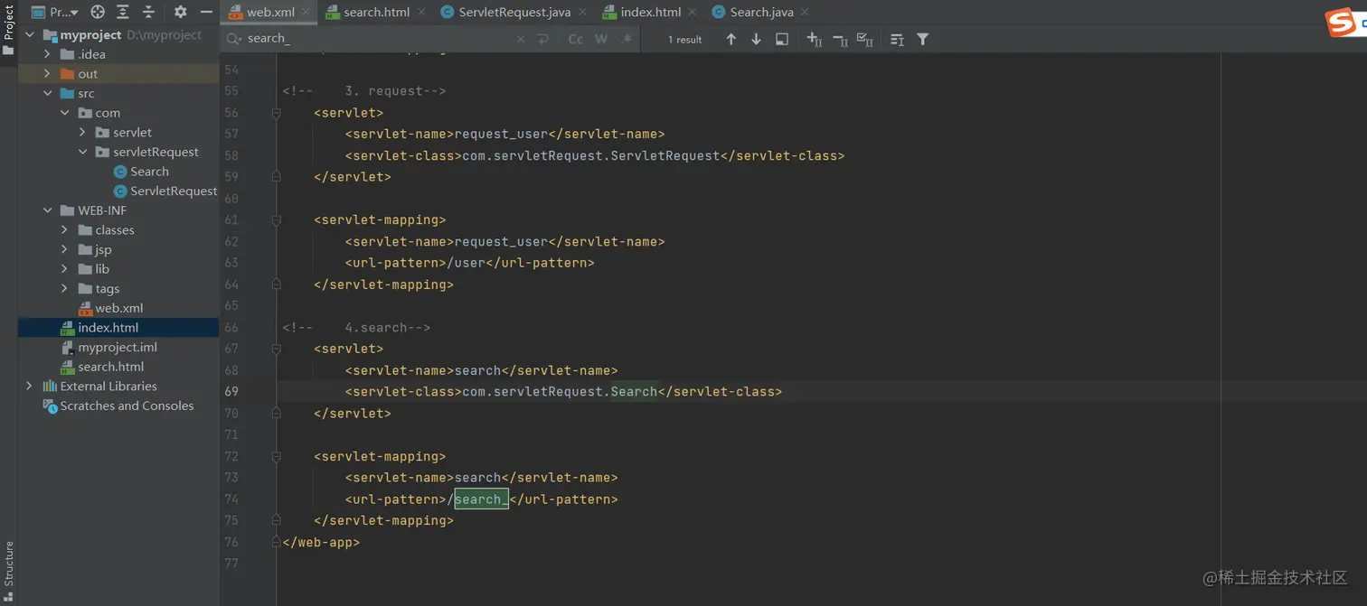This screenshot has height=606, width=1367.
Task: Collapse the com package
Action: [64, 113]
